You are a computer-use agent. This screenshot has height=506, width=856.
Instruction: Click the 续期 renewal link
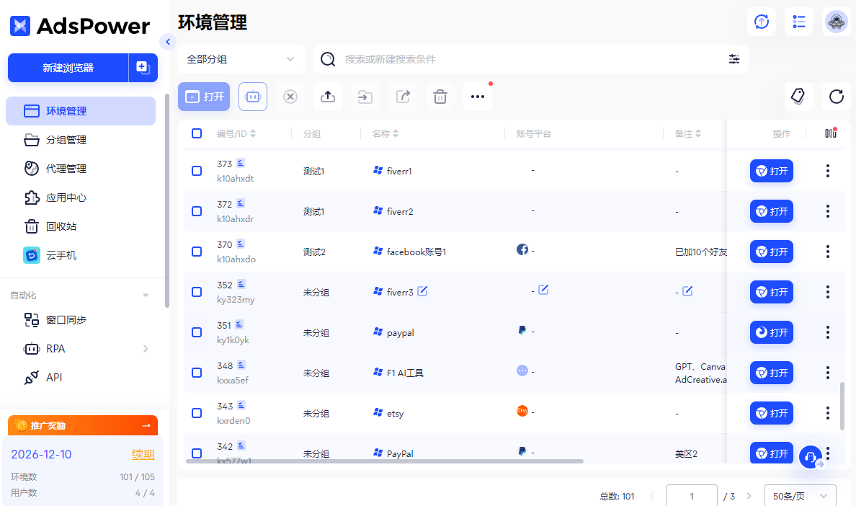tap(143, 453)
